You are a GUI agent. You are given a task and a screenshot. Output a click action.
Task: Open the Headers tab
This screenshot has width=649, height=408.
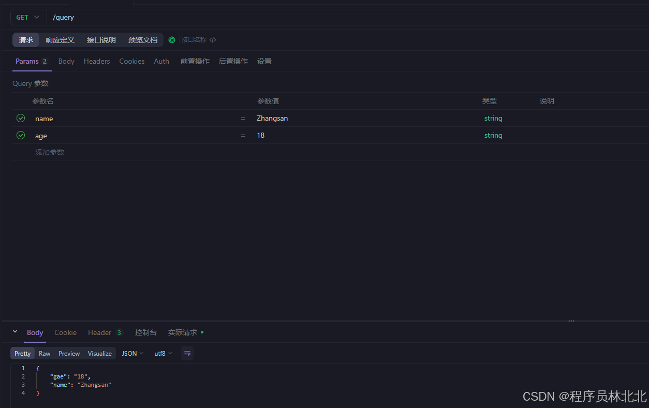coord(97,61)
